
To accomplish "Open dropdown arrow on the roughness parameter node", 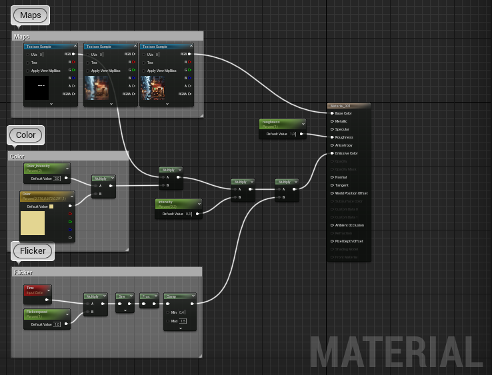I will click(303, 124).
